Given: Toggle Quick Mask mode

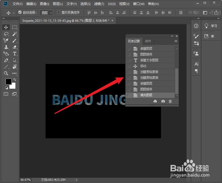Looking at the screenshot, I should [6, 94].
